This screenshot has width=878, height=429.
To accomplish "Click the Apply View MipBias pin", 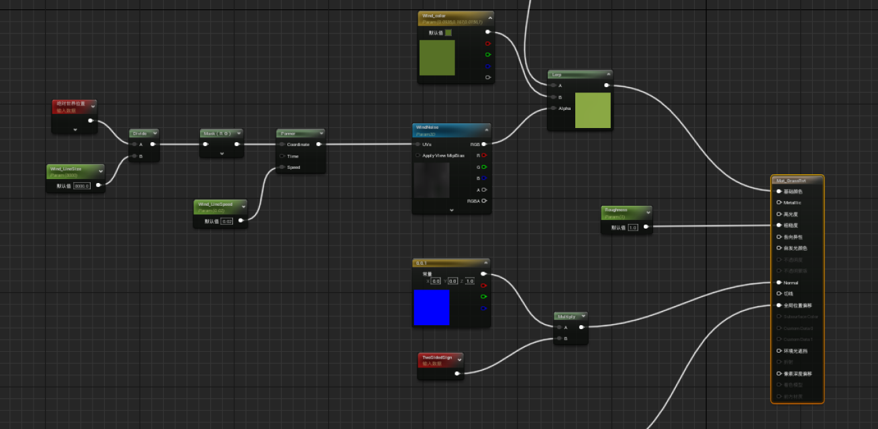I will tap(418, 156).
